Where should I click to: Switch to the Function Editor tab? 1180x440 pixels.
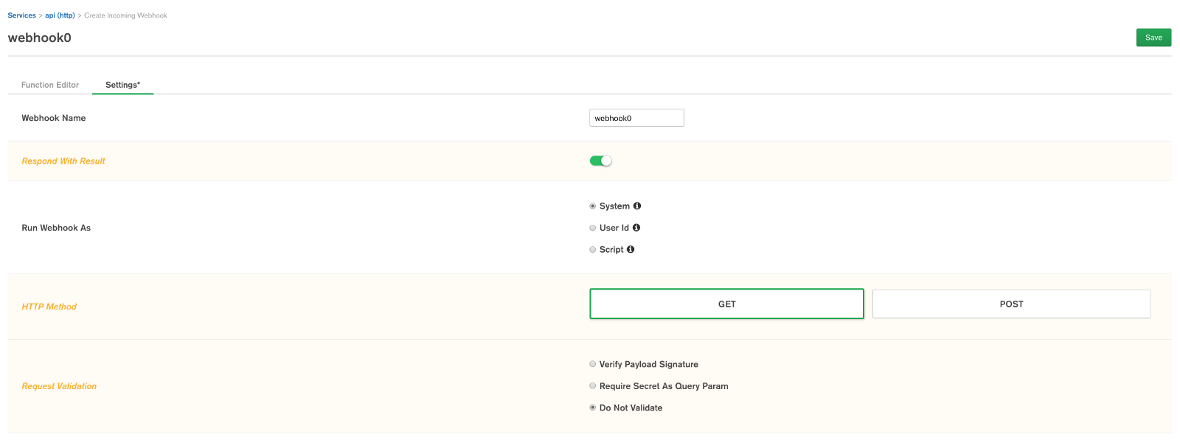tap(50, 85)
